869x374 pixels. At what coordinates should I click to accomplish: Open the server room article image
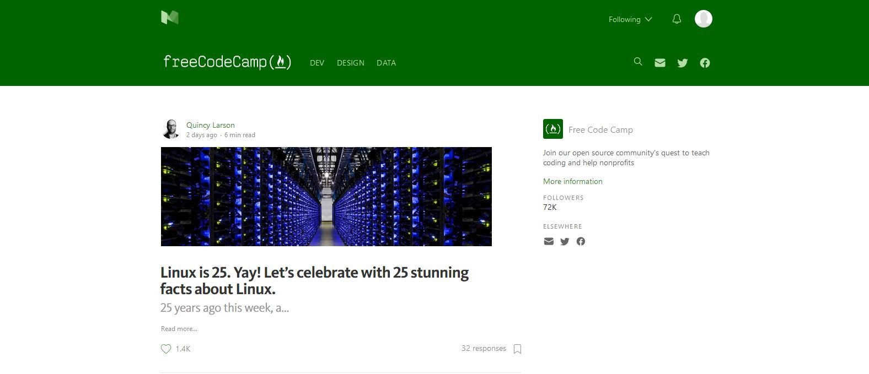click(326, 196)
